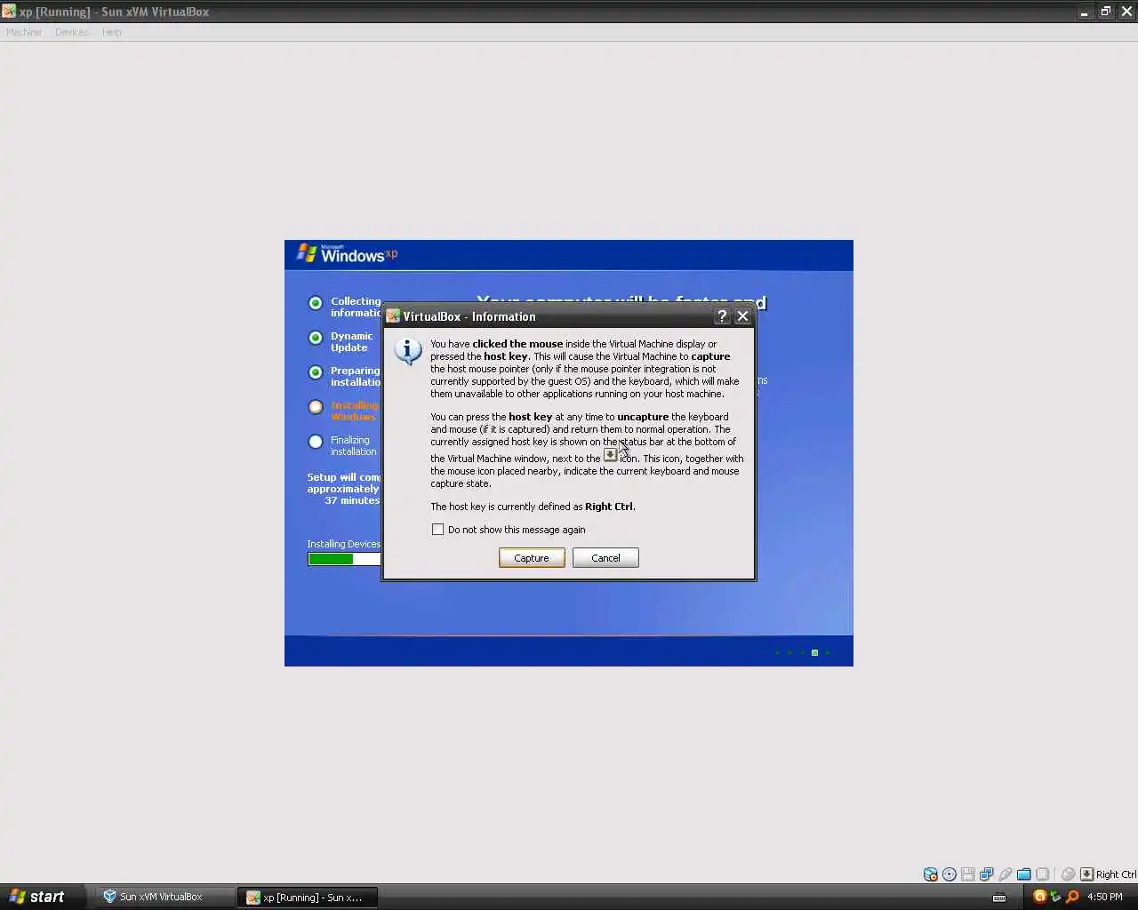Open the Help menu

[x=111, y=32]
